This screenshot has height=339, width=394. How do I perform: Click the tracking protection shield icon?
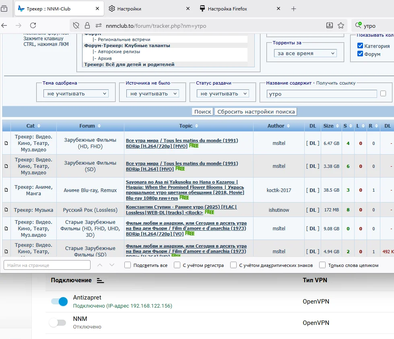[x=76, y=26]
